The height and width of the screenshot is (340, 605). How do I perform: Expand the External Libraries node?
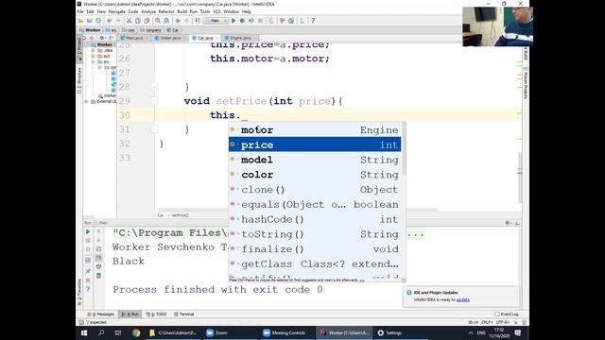pyautogui.click(x=86, y=101)
